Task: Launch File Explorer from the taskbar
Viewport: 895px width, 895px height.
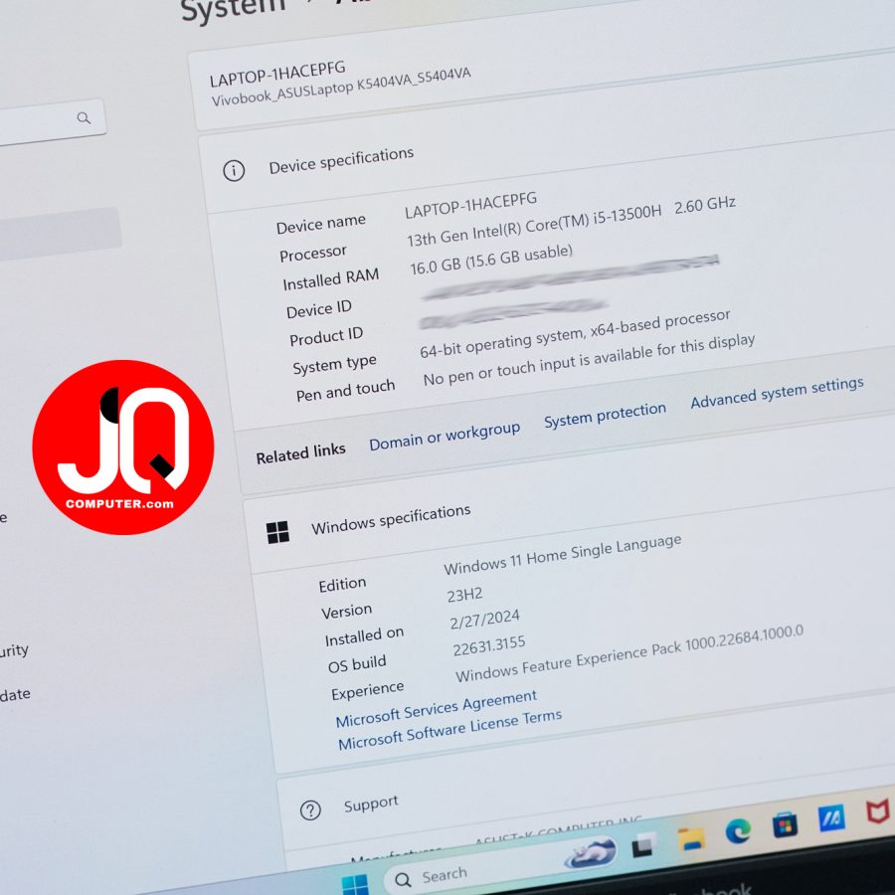Action: (x=691, y=838)
